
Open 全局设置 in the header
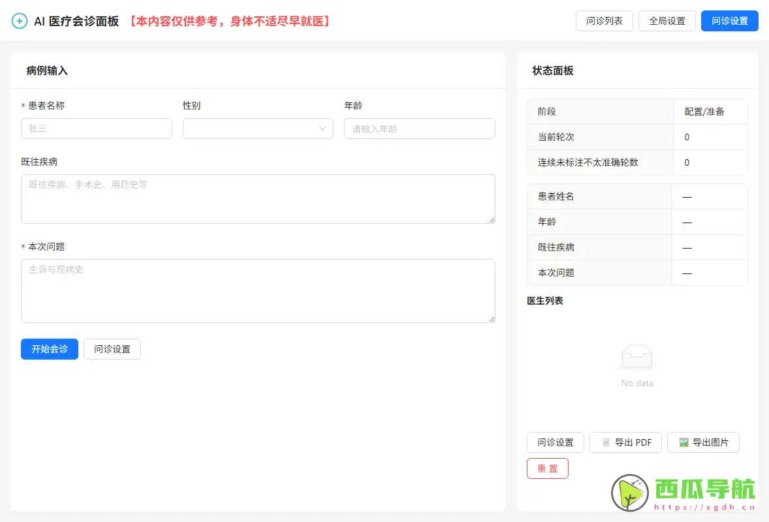coord(667,21)
